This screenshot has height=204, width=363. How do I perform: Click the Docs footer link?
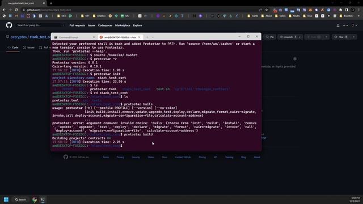pos(164,157)
